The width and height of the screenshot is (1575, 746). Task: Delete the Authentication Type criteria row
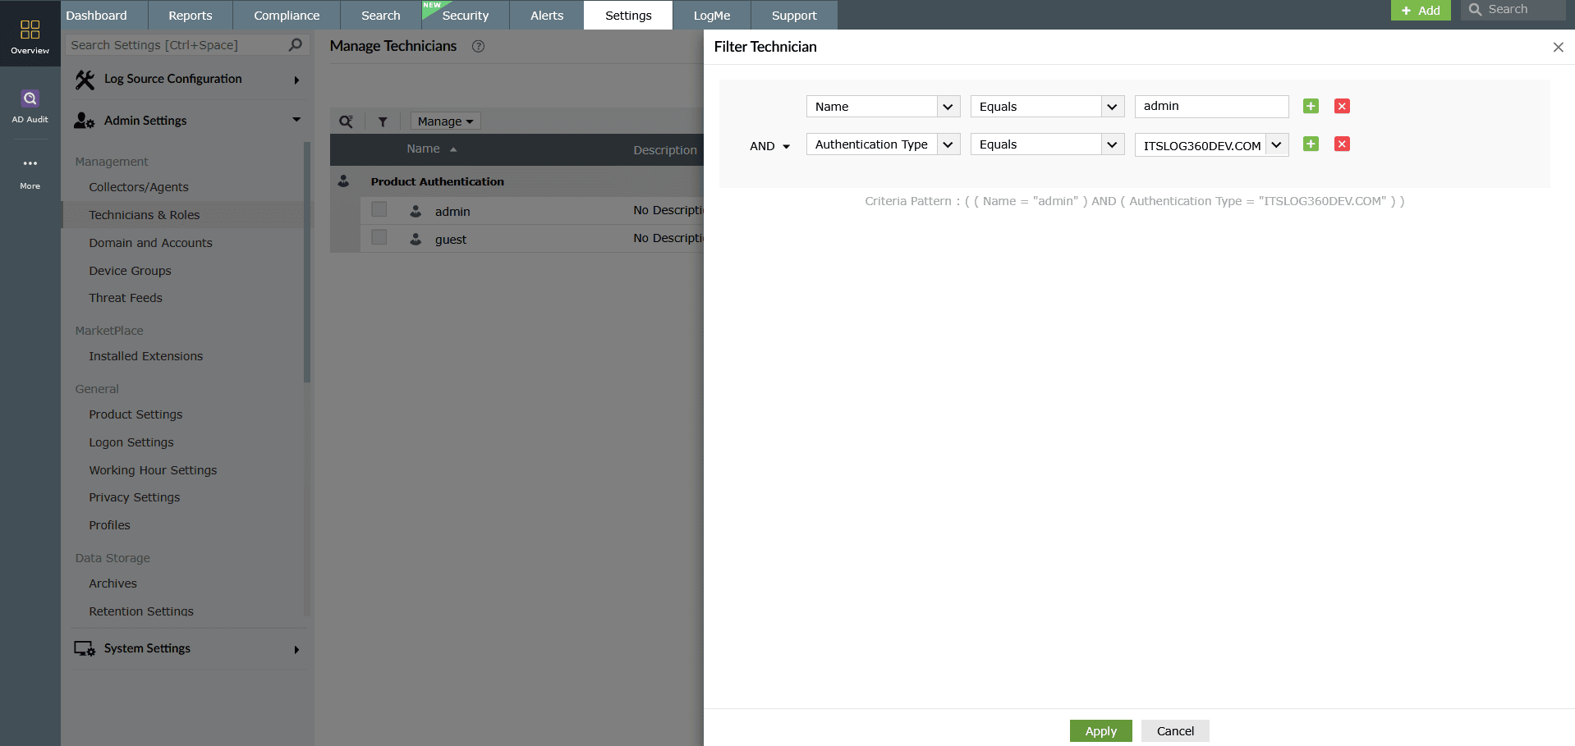pyautogui.click(x=1342, y=144)
